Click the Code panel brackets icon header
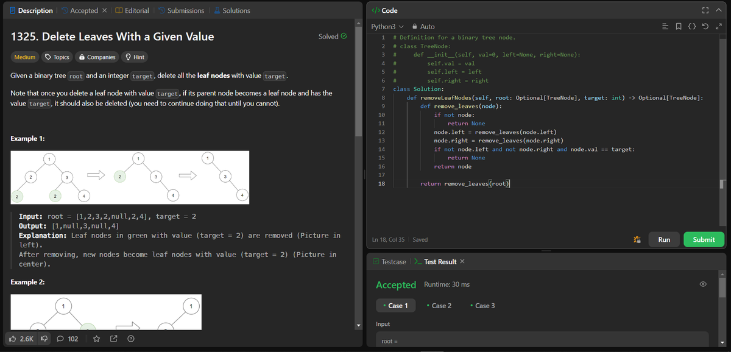Viewport: 731px width, 352px height. 376,10
